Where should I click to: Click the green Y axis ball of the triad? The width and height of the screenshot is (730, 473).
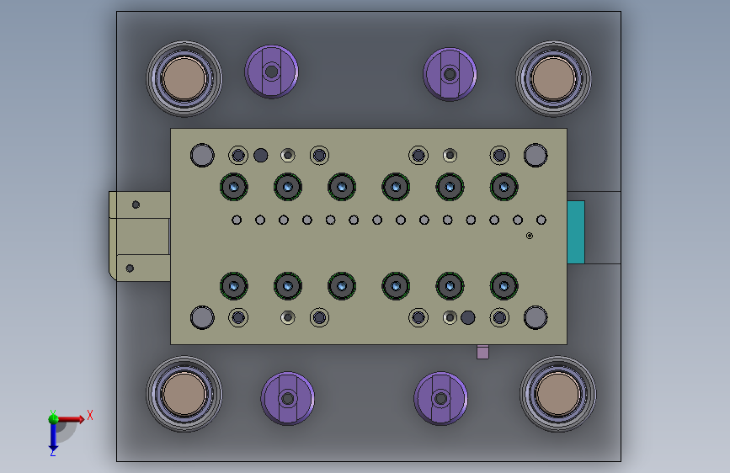coord(53,418)
